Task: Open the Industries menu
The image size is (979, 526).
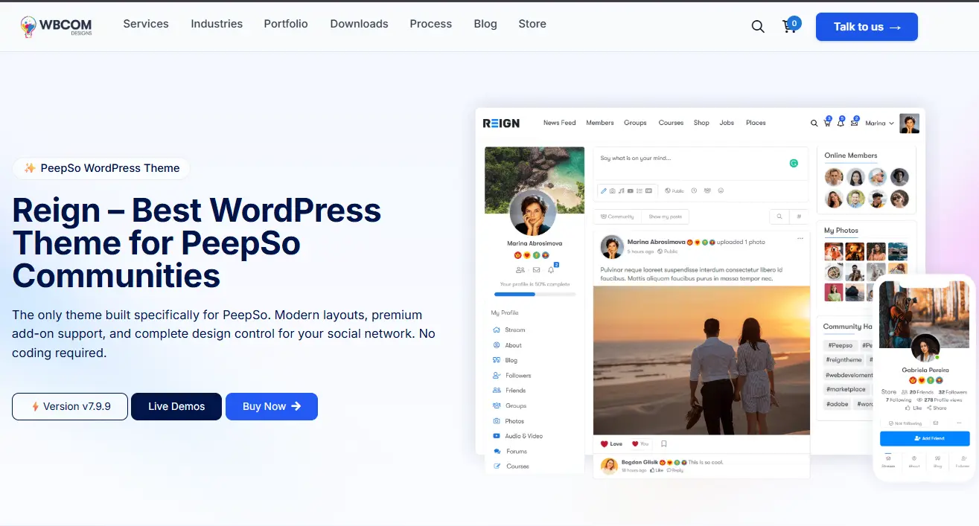Action: (217, 24)
